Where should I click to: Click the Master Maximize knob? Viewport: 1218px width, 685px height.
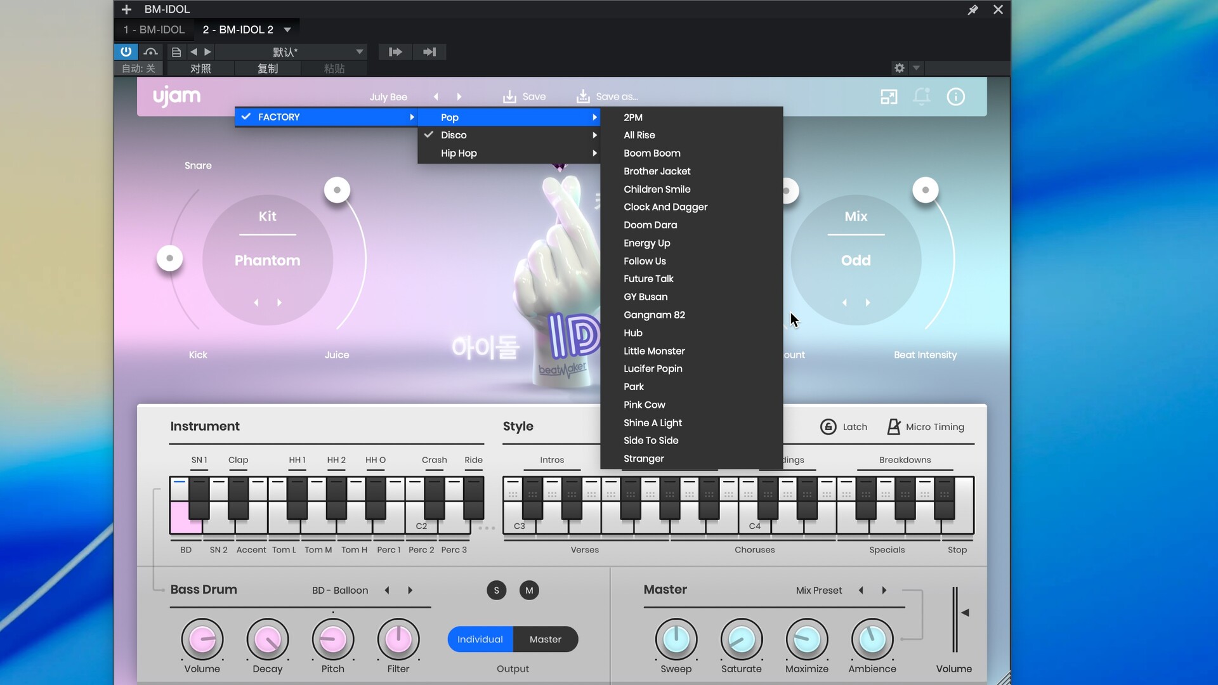pyautogui.click(x=807, y=639)
